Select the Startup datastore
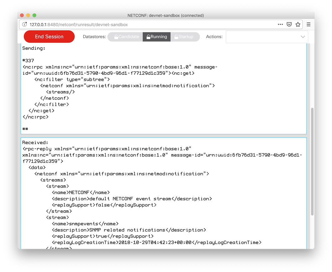This screenshot has width=332, height=272. pos(185,37)
